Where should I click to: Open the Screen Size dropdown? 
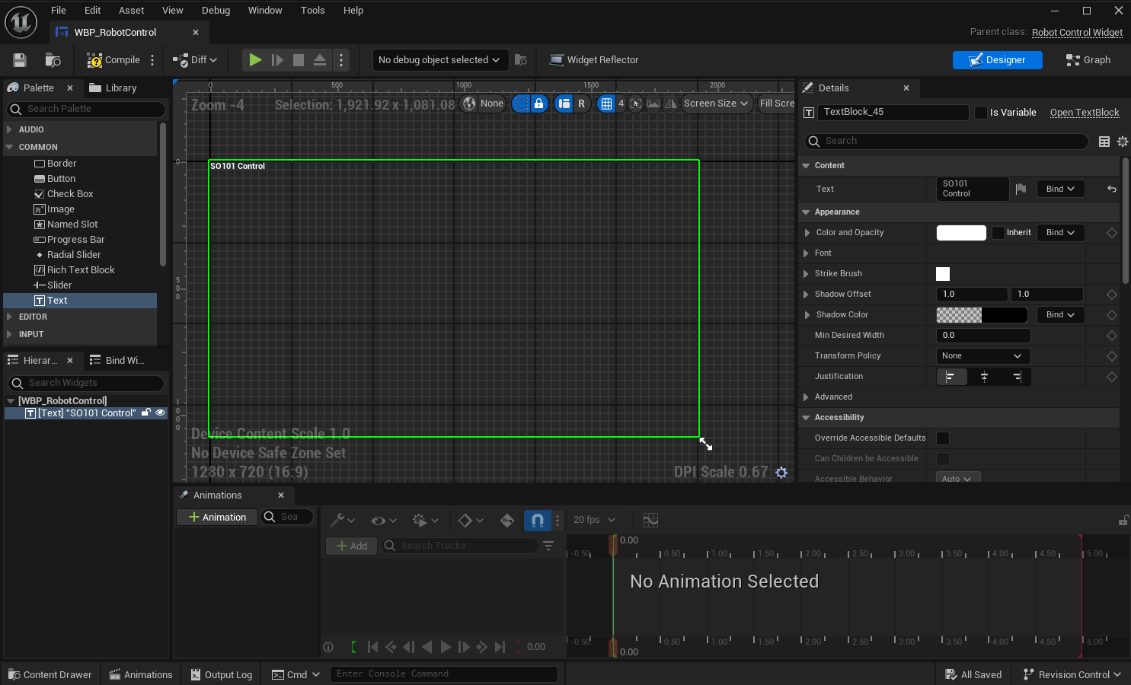pyautogui.click(x=716, y=104)
